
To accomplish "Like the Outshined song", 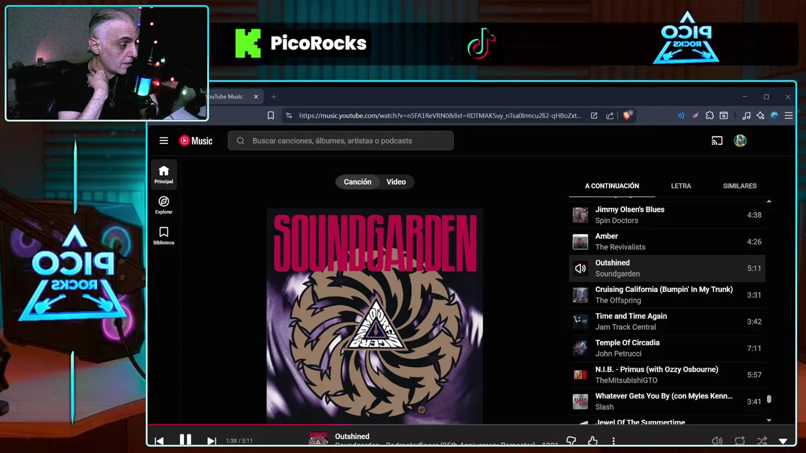I will tap(593, 441).
